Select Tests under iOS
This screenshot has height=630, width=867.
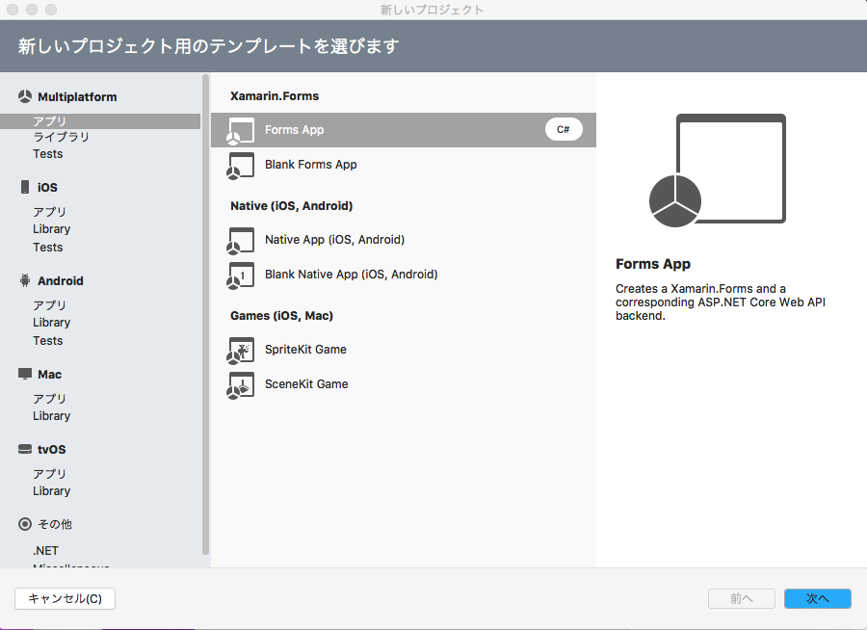coord(47,248)
